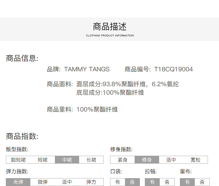Set 拉链 to 否
The width and height of the screenshot is (219, 186).
167,182
